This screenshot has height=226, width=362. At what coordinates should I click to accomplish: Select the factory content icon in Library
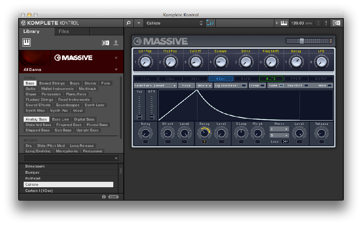pos(106,43)
